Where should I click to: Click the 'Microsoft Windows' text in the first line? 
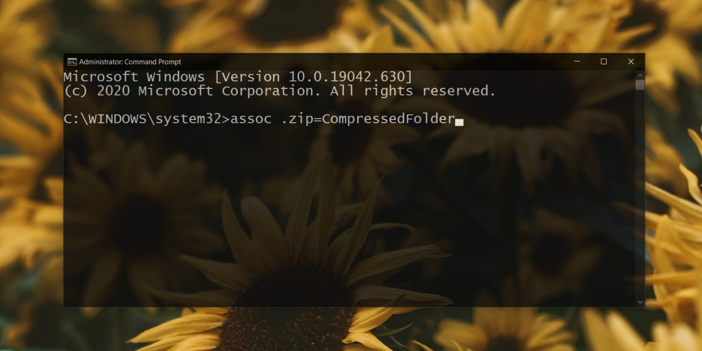134,77
